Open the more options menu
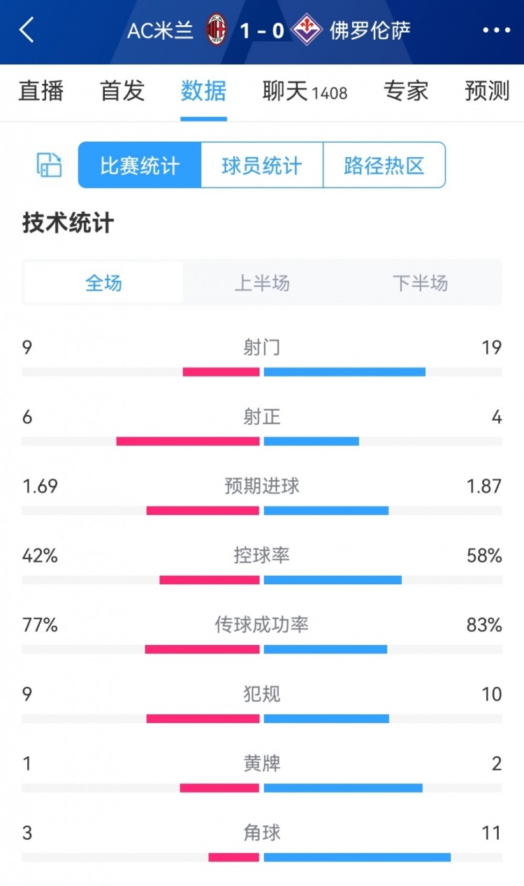Viewport: 524px width, 886px height. [497, 31]
